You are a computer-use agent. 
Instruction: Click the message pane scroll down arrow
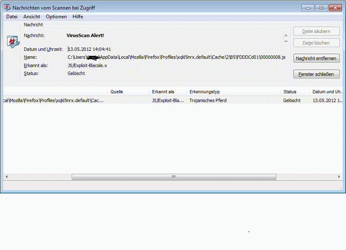click(x=286, y=42)
